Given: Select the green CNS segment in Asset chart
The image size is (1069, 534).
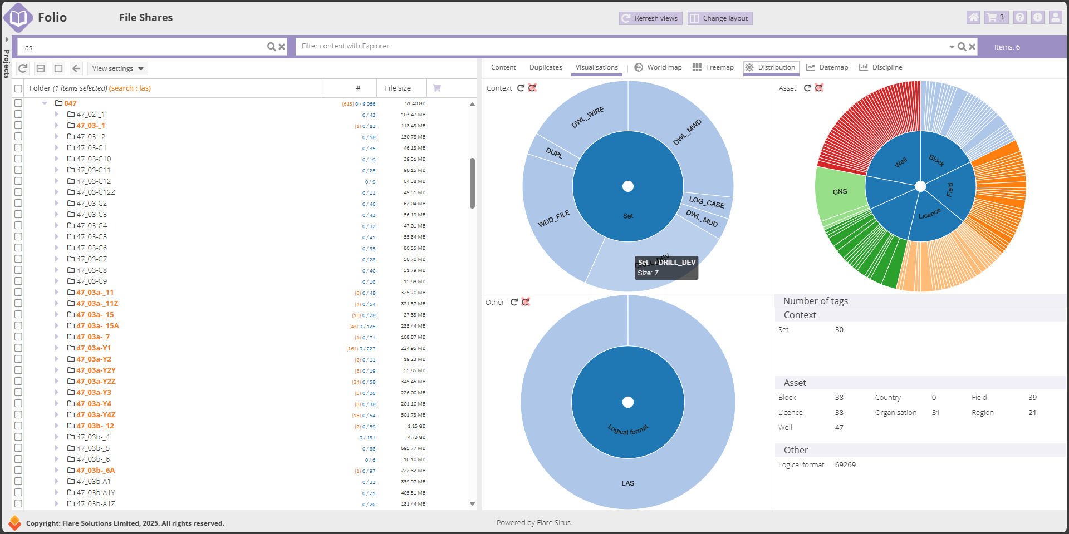Looking at the screenshot, I should [x=839, y=192].
